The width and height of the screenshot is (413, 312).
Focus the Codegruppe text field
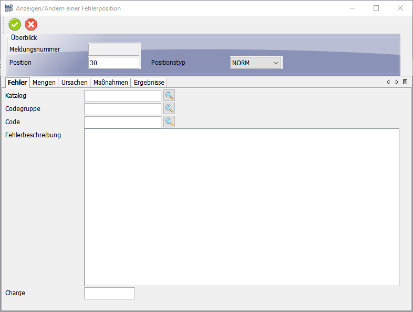[122, 109]
